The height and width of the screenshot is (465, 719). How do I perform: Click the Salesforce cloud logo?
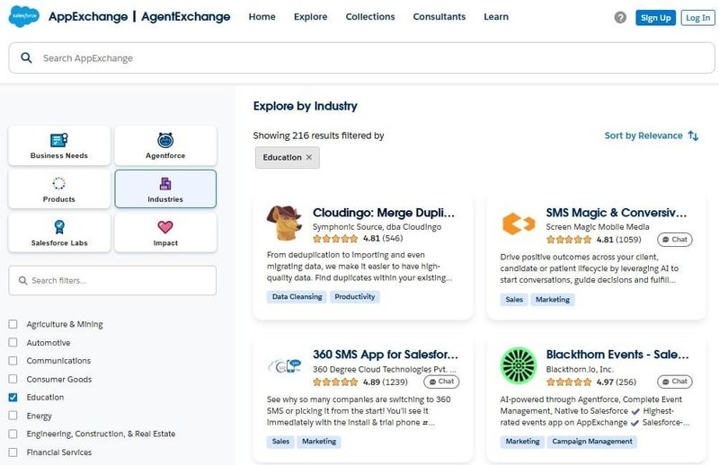(24, 16)
